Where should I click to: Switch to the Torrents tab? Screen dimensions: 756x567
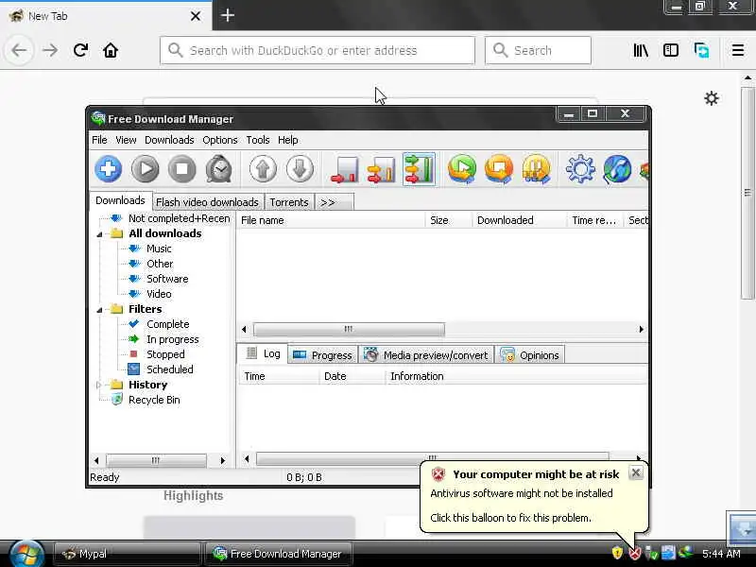[289, 202]
